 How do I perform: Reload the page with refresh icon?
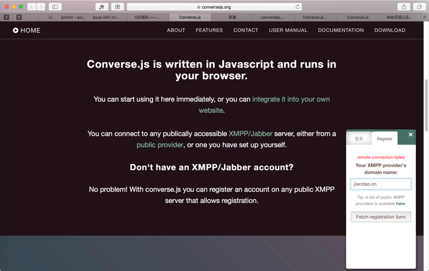[298, 7]
